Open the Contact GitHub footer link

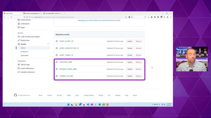tap(89, 95)
